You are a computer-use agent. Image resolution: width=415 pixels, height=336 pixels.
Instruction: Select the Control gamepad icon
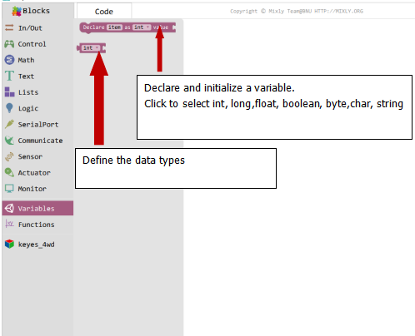(x=9, y=44)
